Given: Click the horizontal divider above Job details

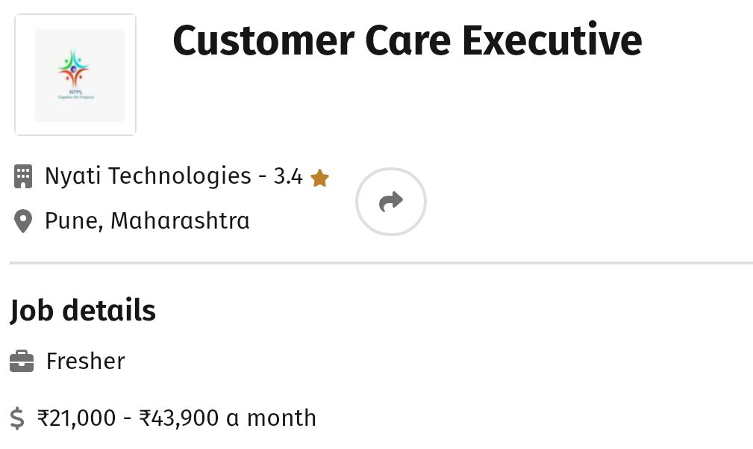Looking at the screenshot, I should click(x=381, y=263).
